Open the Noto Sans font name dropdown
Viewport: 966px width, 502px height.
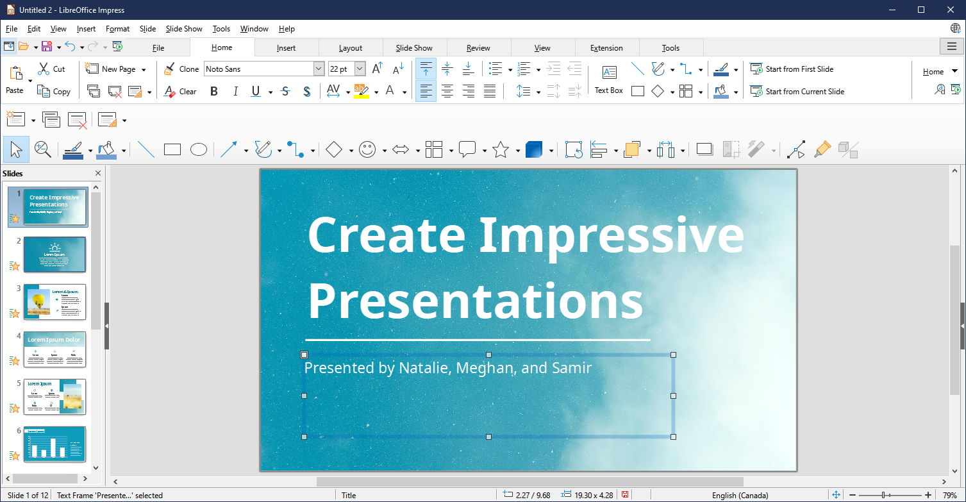(x=319, y=69)
